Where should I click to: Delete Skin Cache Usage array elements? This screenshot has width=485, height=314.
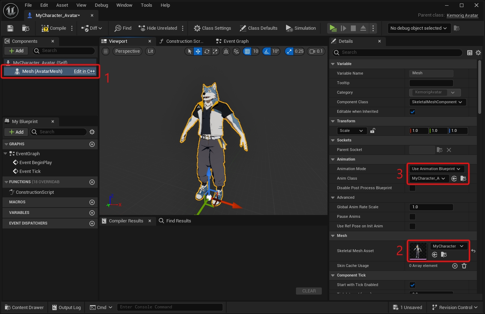click(x=464, y=266)
